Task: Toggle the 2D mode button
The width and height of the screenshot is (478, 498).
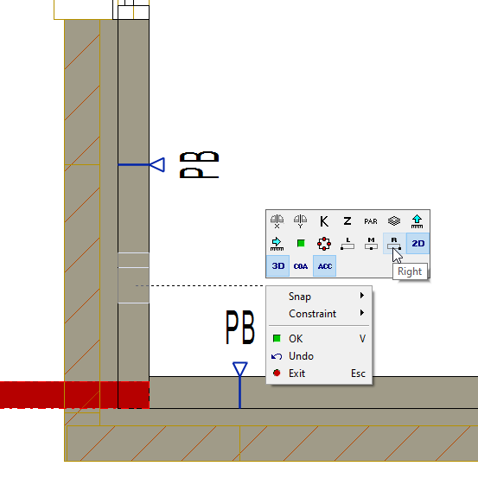Action: (x=418, y=244)
